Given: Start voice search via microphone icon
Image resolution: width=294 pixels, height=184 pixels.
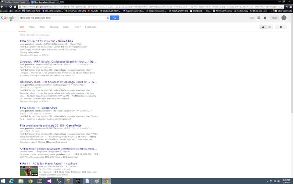Looking at the screenshot, I should (108, 18).
